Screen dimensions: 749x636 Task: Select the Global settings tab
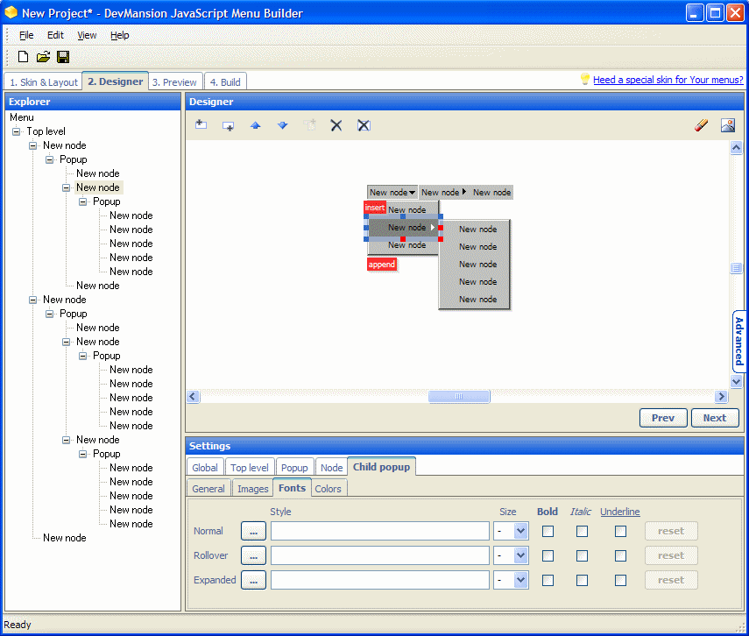coord(205,467)
